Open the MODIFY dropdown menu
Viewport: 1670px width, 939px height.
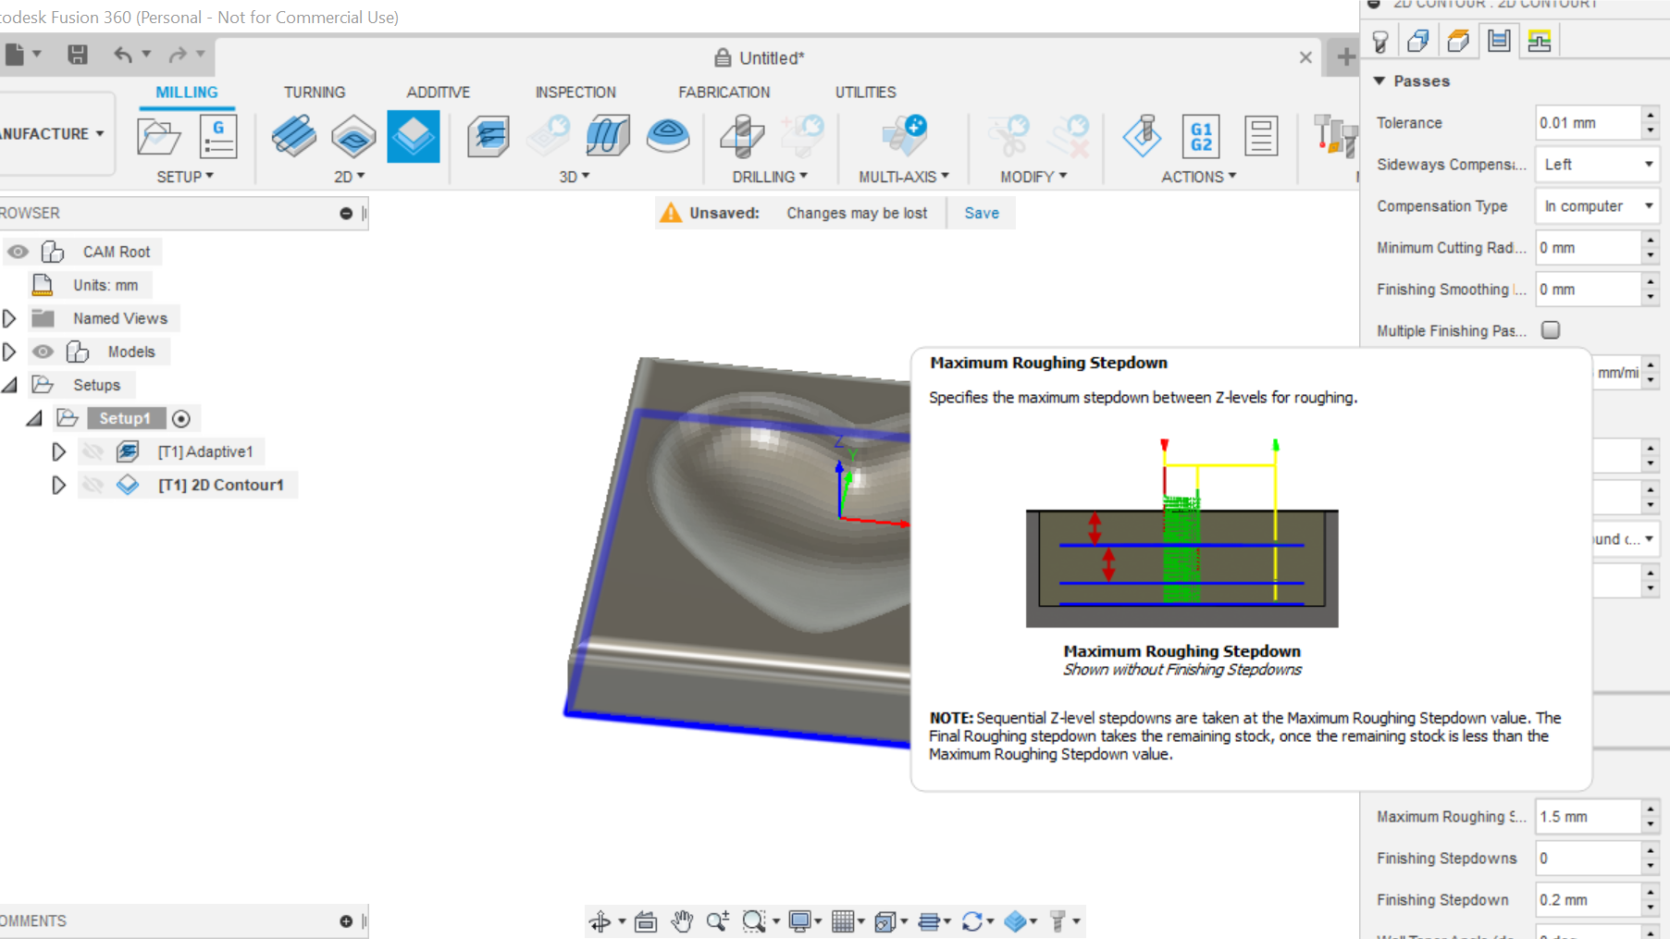[1033, 177]
